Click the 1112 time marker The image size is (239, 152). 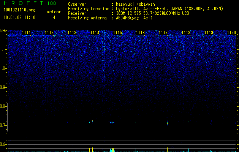(x=49, y=32)
